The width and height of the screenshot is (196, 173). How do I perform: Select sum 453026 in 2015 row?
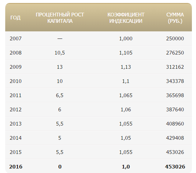tap(175, 152)
